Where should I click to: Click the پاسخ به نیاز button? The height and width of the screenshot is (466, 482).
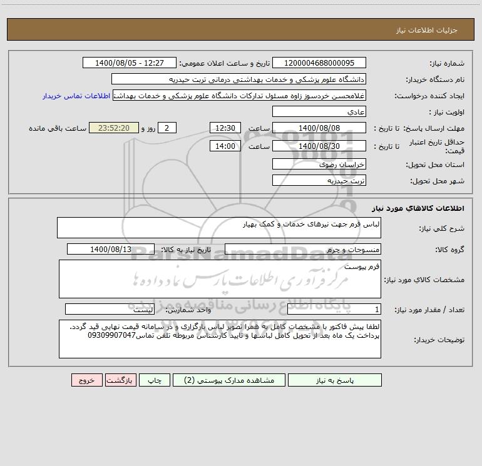tap(334, 380)
